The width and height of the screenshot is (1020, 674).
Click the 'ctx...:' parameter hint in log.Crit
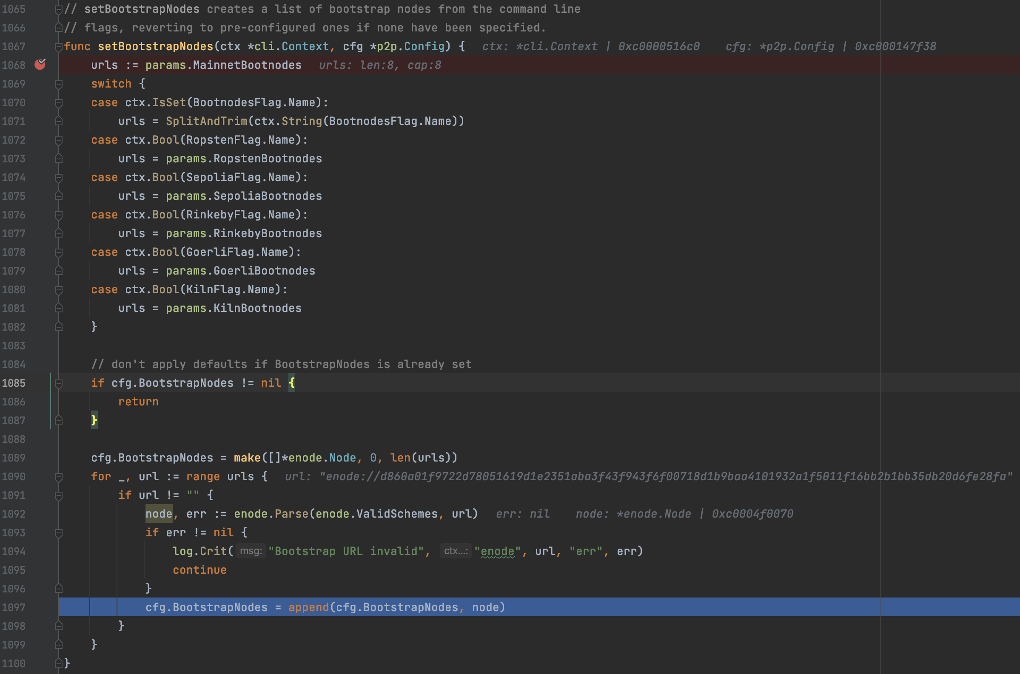456,551
